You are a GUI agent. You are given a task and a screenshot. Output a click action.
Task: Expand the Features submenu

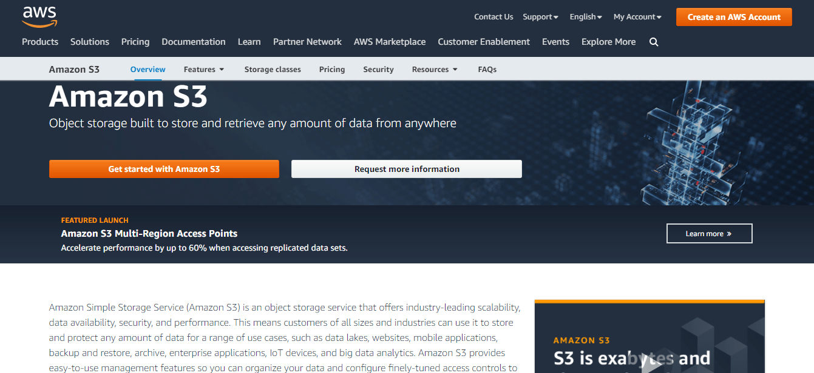[204, 70]
